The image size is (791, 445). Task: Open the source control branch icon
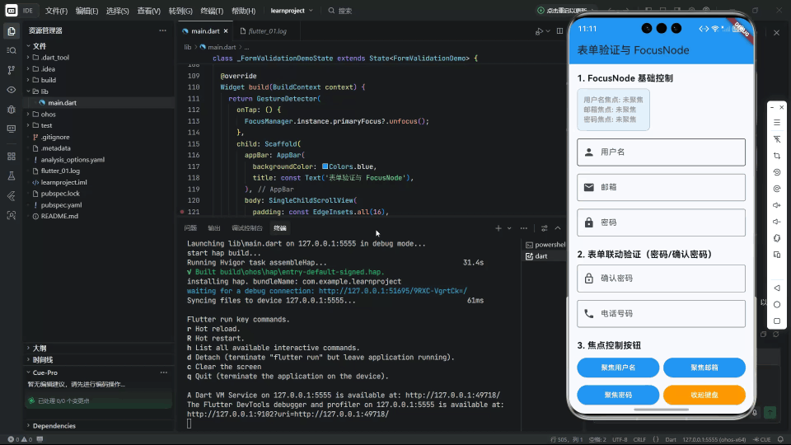[11, 70]
